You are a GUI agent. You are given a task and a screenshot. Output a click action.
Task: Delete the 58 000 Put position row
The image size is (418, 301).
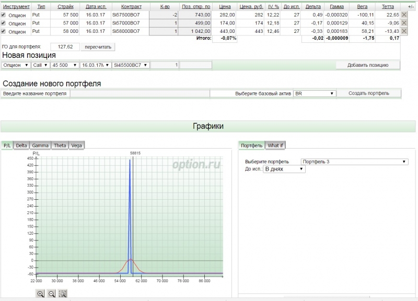coord(404,32)
